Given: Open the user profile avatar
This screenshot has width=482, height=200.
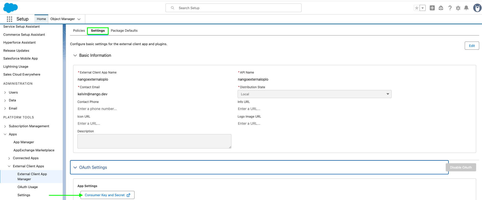Looking at the screenshot, I should point(477,8).
